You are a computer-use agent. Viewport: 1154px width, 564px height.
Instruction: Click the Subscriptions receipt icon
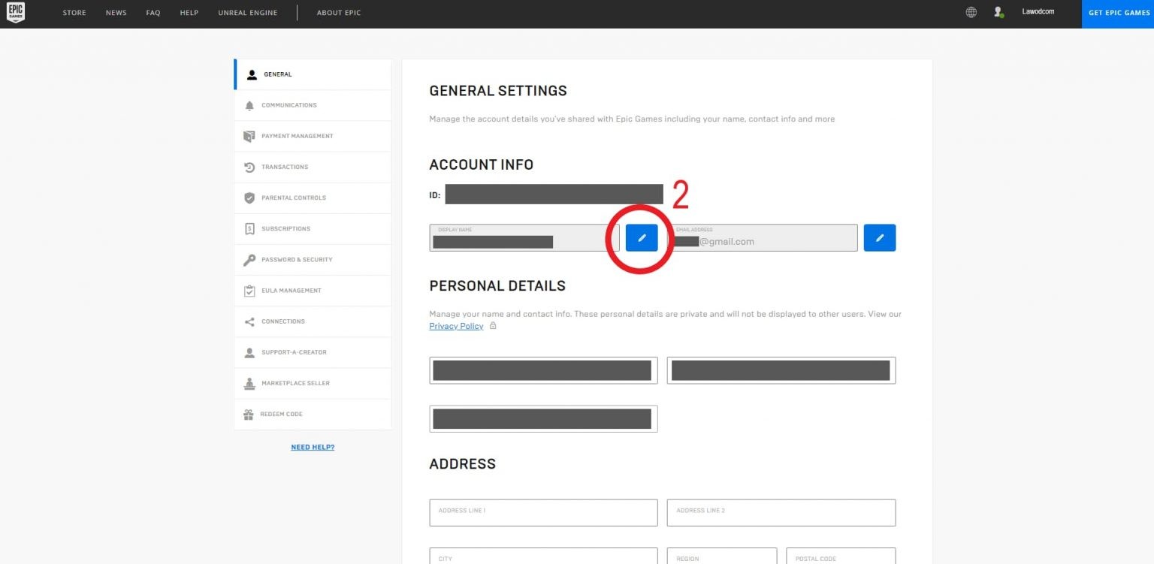[x=249, y=228]
